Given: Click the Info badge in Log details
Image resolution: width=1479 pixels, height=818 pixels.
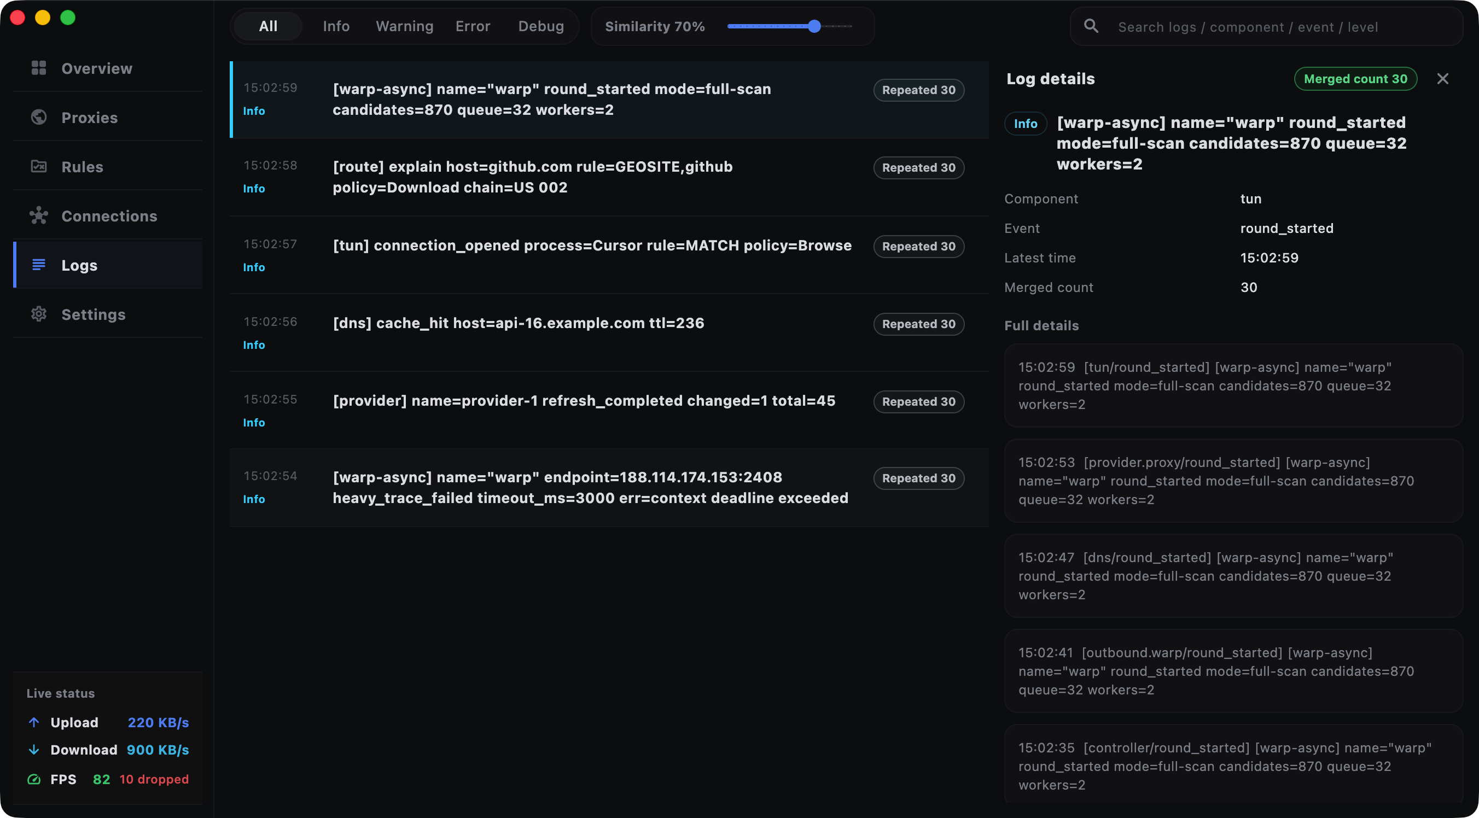Looking at the screenshot, I should coord(1026,124).
